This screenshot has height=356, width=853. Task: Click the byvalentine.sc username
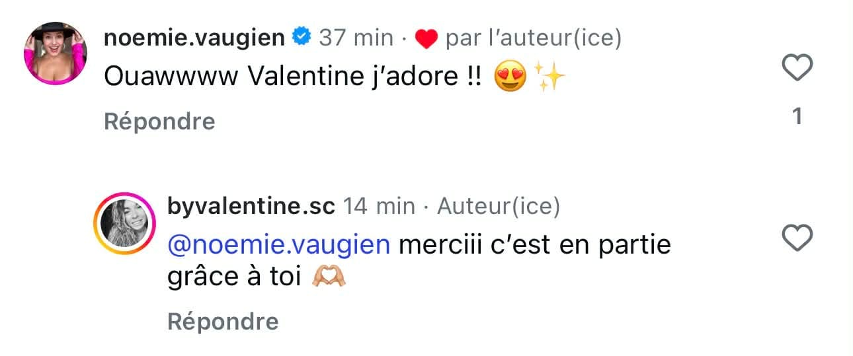point(251,207)
